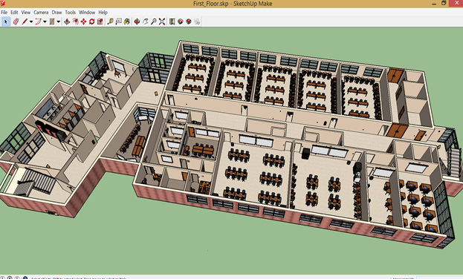
Task: Select the arrow Select tool
Action: pyautogui.click(x=6, y=22)
